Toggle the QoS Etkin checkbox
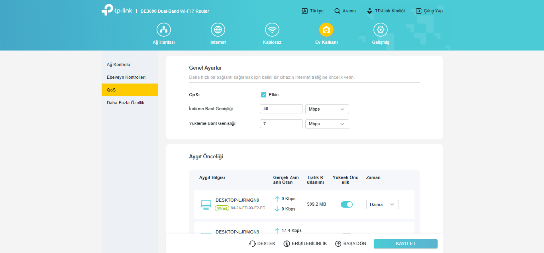 click(263, 95)
